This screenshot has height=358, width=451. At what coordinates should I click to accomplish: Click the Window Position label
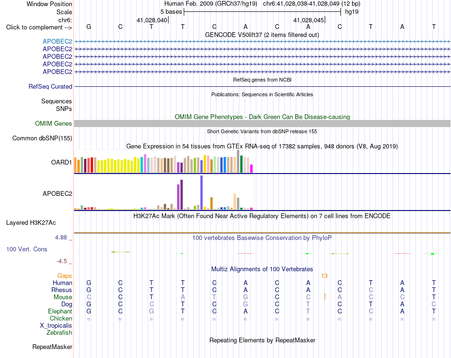coord(49,4)
